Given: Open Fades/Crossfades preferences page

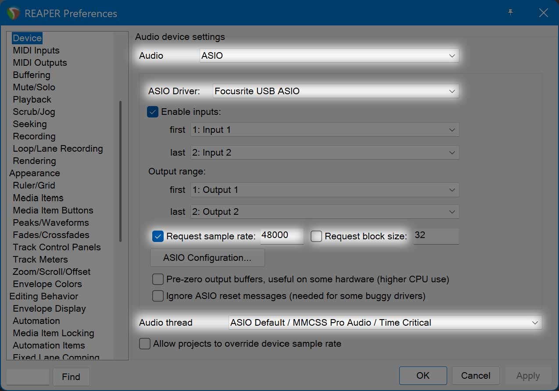Looking at the screenshot, I should 51,235.
